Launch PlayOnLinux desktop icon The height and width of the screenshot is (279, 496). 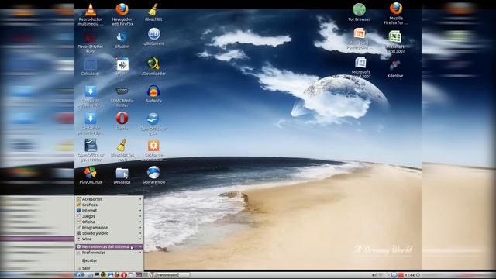(91, 173)
